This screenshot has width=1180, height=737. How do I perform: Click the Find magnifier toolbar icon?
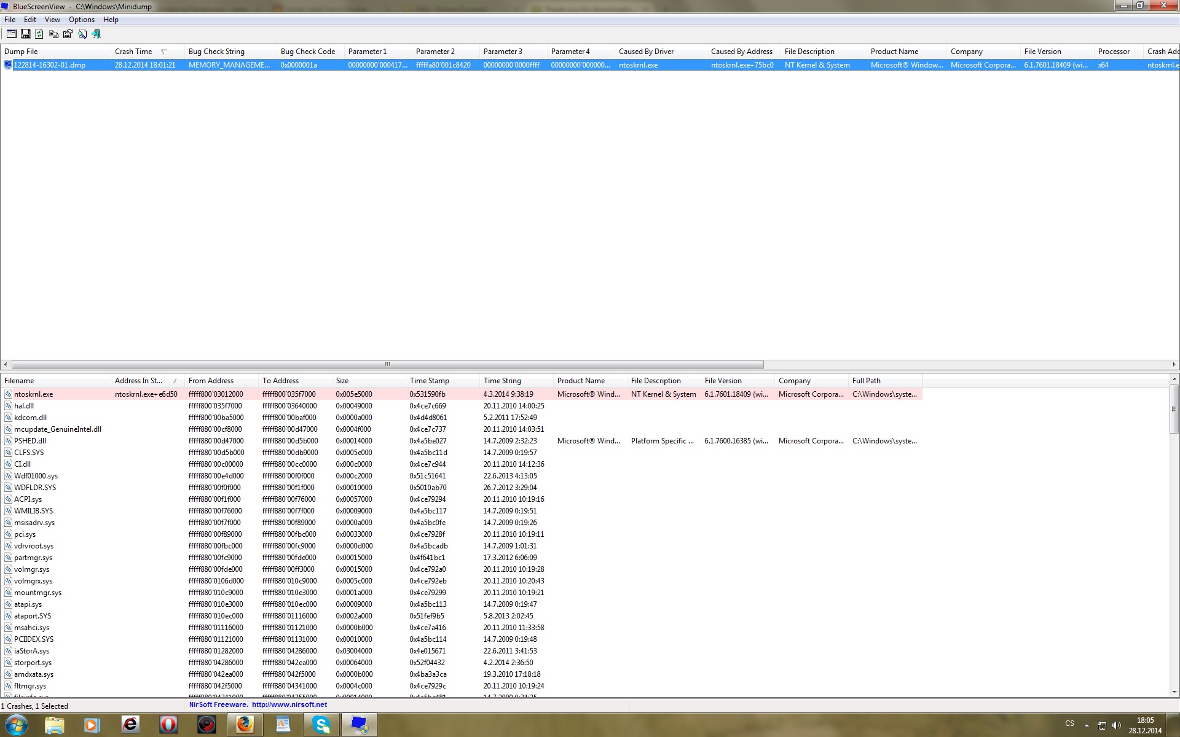[82, 34]
